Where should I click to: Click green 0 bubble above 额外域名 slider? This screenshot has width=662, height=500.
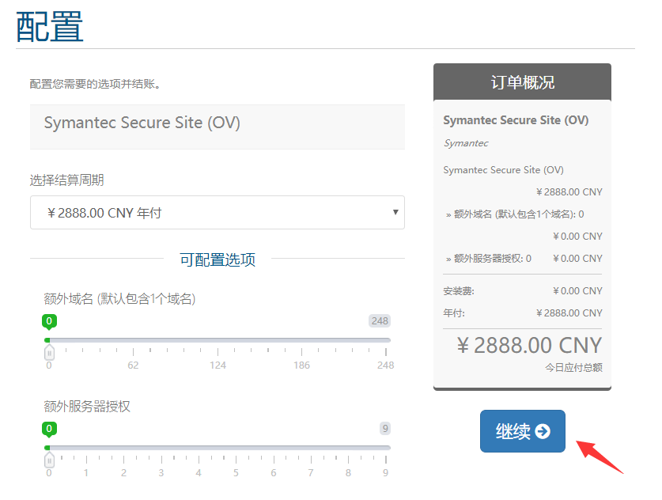tap(49, 321)
